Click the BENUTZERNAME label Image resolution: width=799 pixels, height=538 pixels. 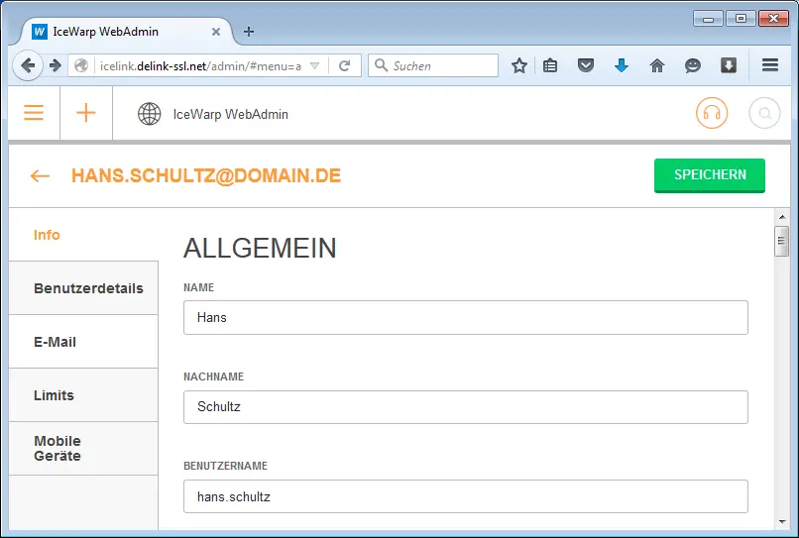click(225, 466)
